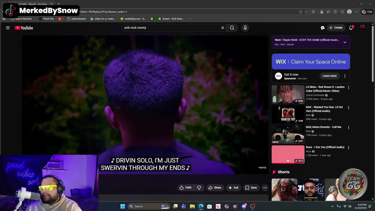
Task: Add current page to Edge favorites star
Action: [306, 12]
